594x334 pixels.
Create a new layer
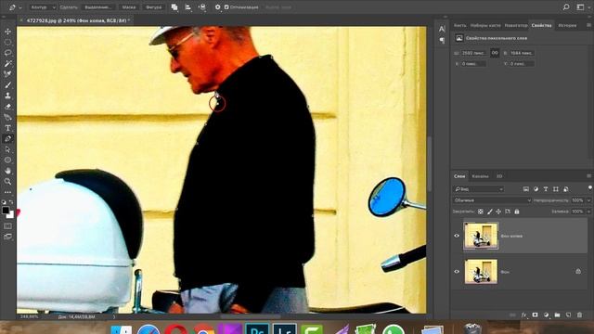[568, 315]
